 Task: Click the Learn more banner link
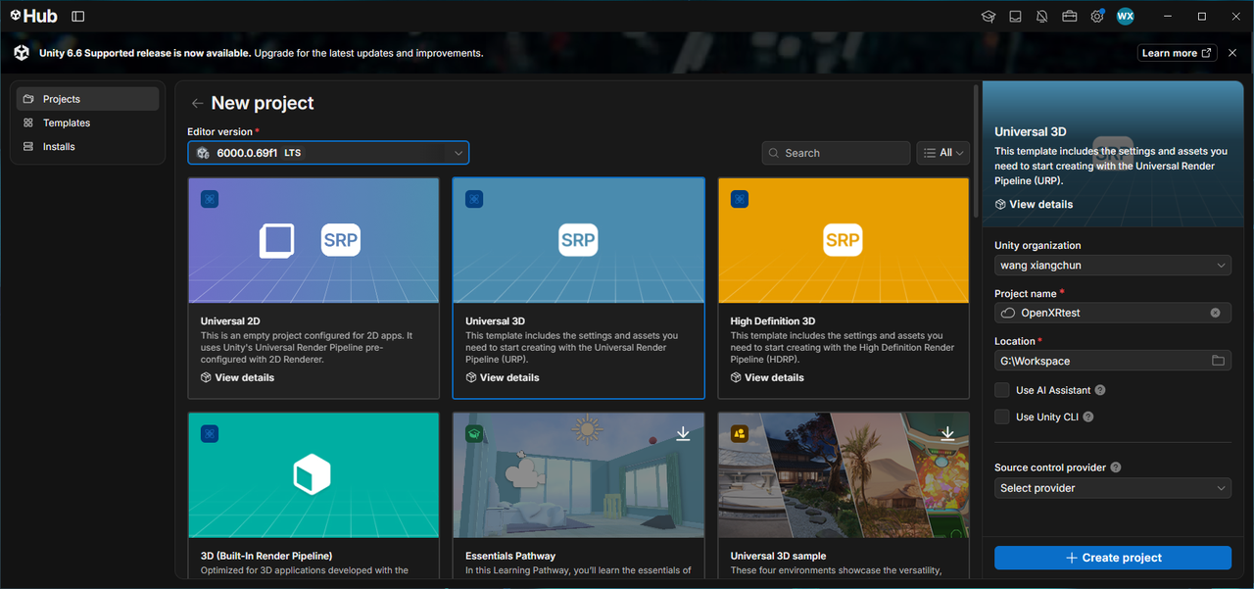coord(1177,53)
